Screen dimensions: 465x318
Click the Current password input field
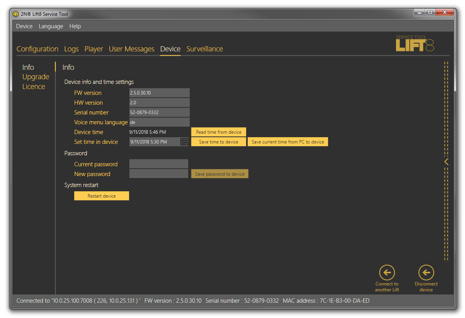(x=159, y=164)
